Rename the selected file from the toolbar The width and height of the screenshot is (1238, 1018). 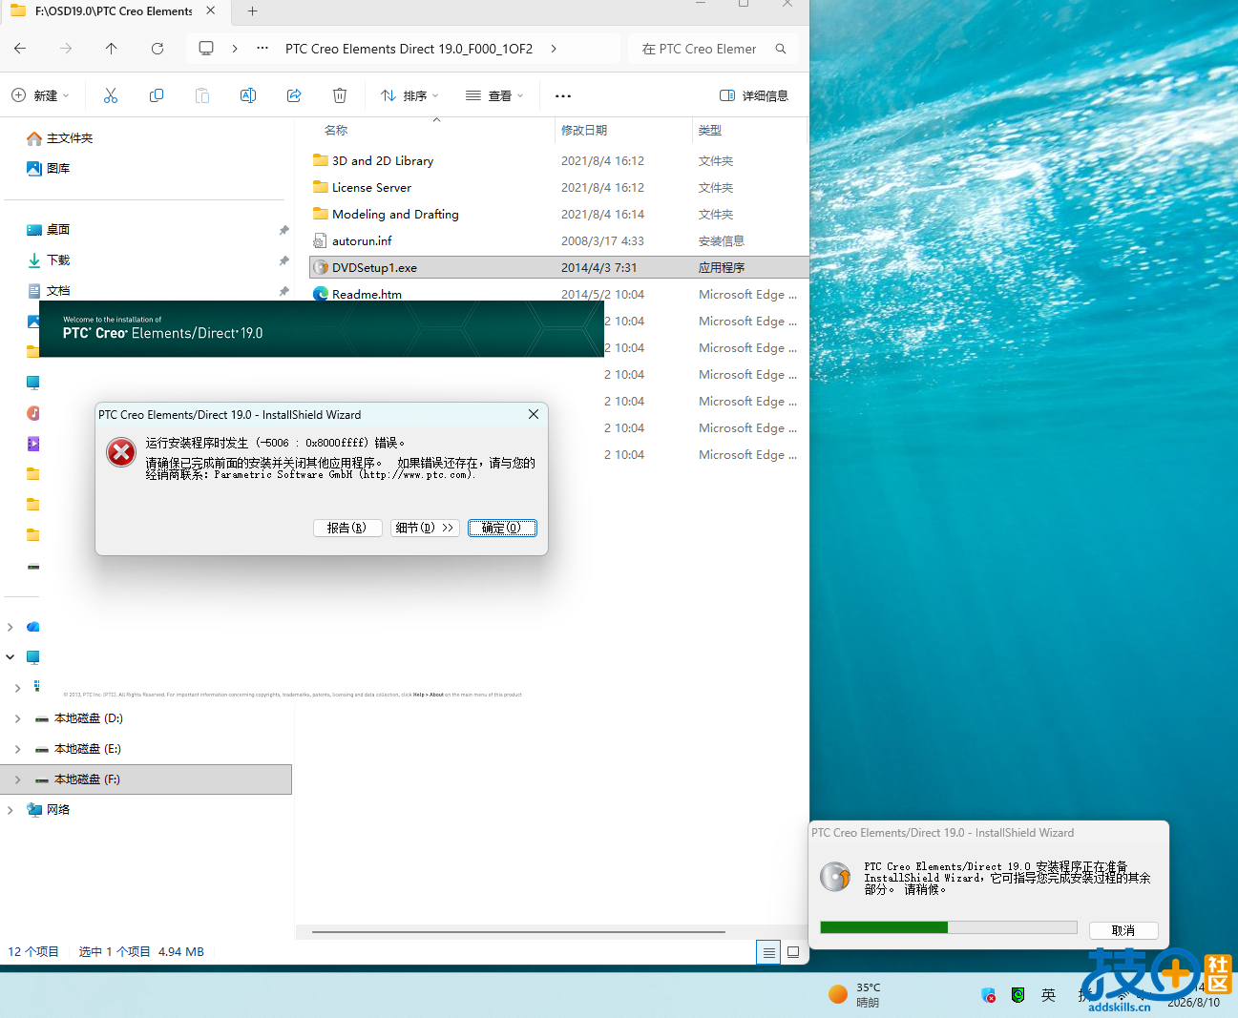[x=248, y=95]
